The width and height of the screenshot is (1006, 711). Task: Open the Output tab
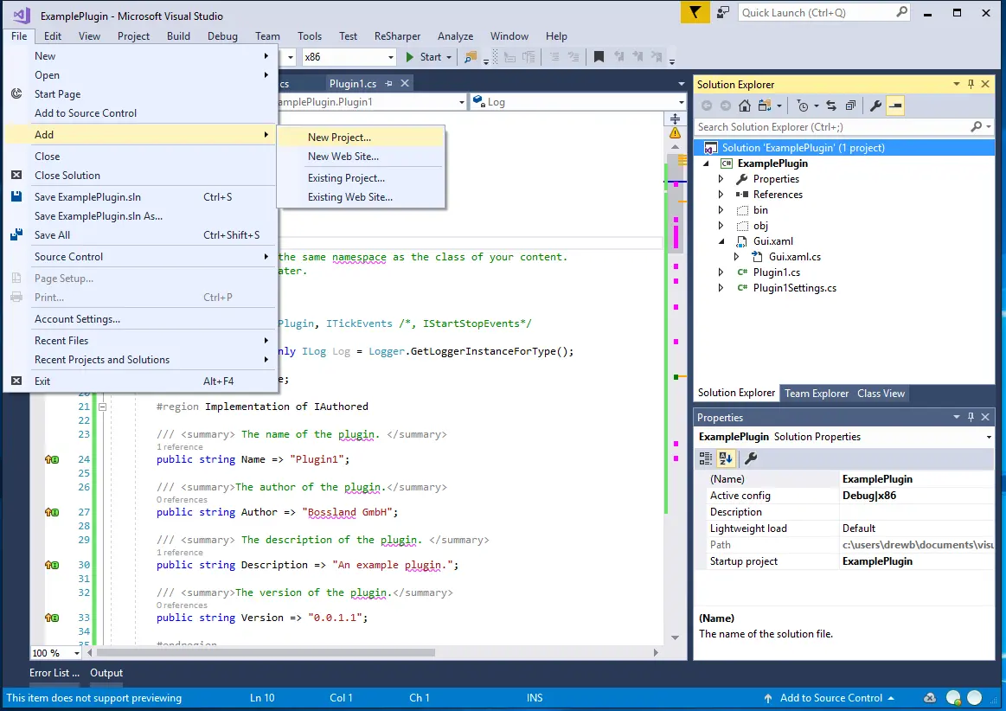(x=106, y=673)
